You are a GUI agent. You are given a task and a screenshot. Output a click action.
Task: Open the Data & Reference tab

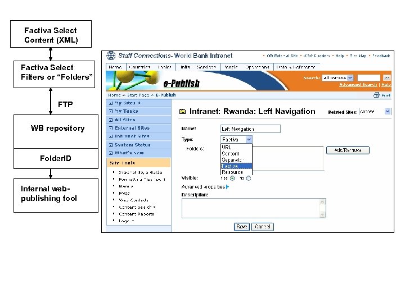click(x=296, y=67)
